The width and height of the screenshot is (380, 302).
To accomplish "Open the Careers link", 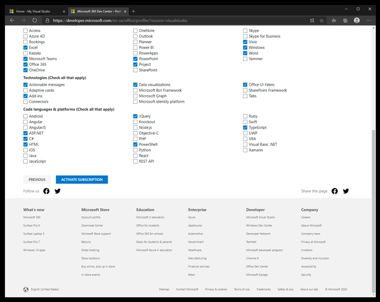I will click(305, 217).
